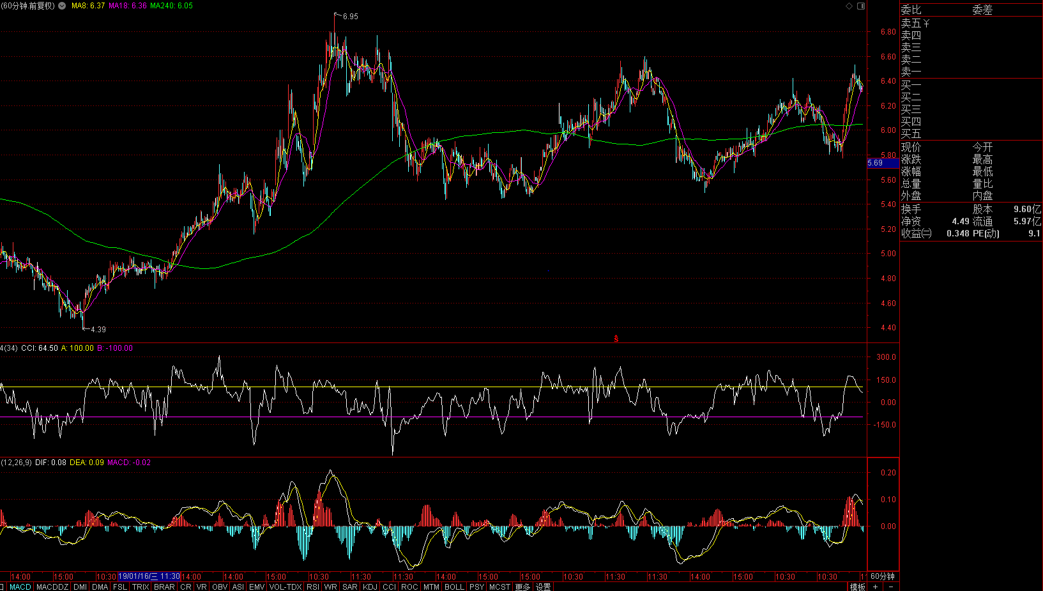
Task: Click the 6.95 high price marker
Action: click(x=350, y=17)
